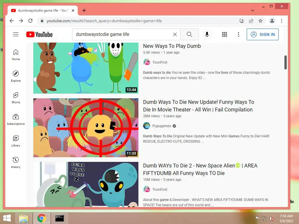Click the YouTube logo
299x224 pixels.
[x=39, y=34]
